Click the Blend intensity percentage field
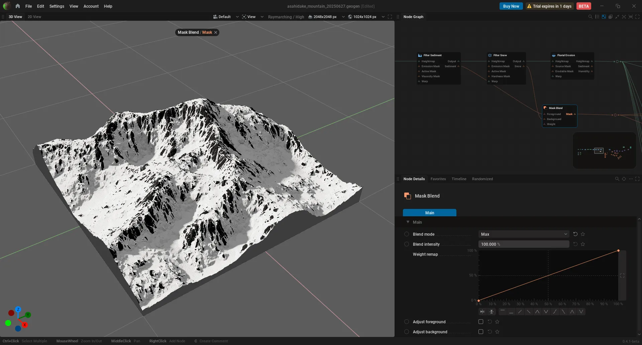The height and width of the screenshot is (345, 642). coord(524,244)
